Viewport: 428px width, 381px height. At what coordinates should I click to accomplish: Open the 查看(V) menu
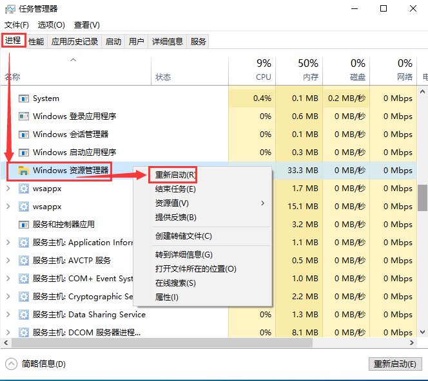(x=87, y=25)
